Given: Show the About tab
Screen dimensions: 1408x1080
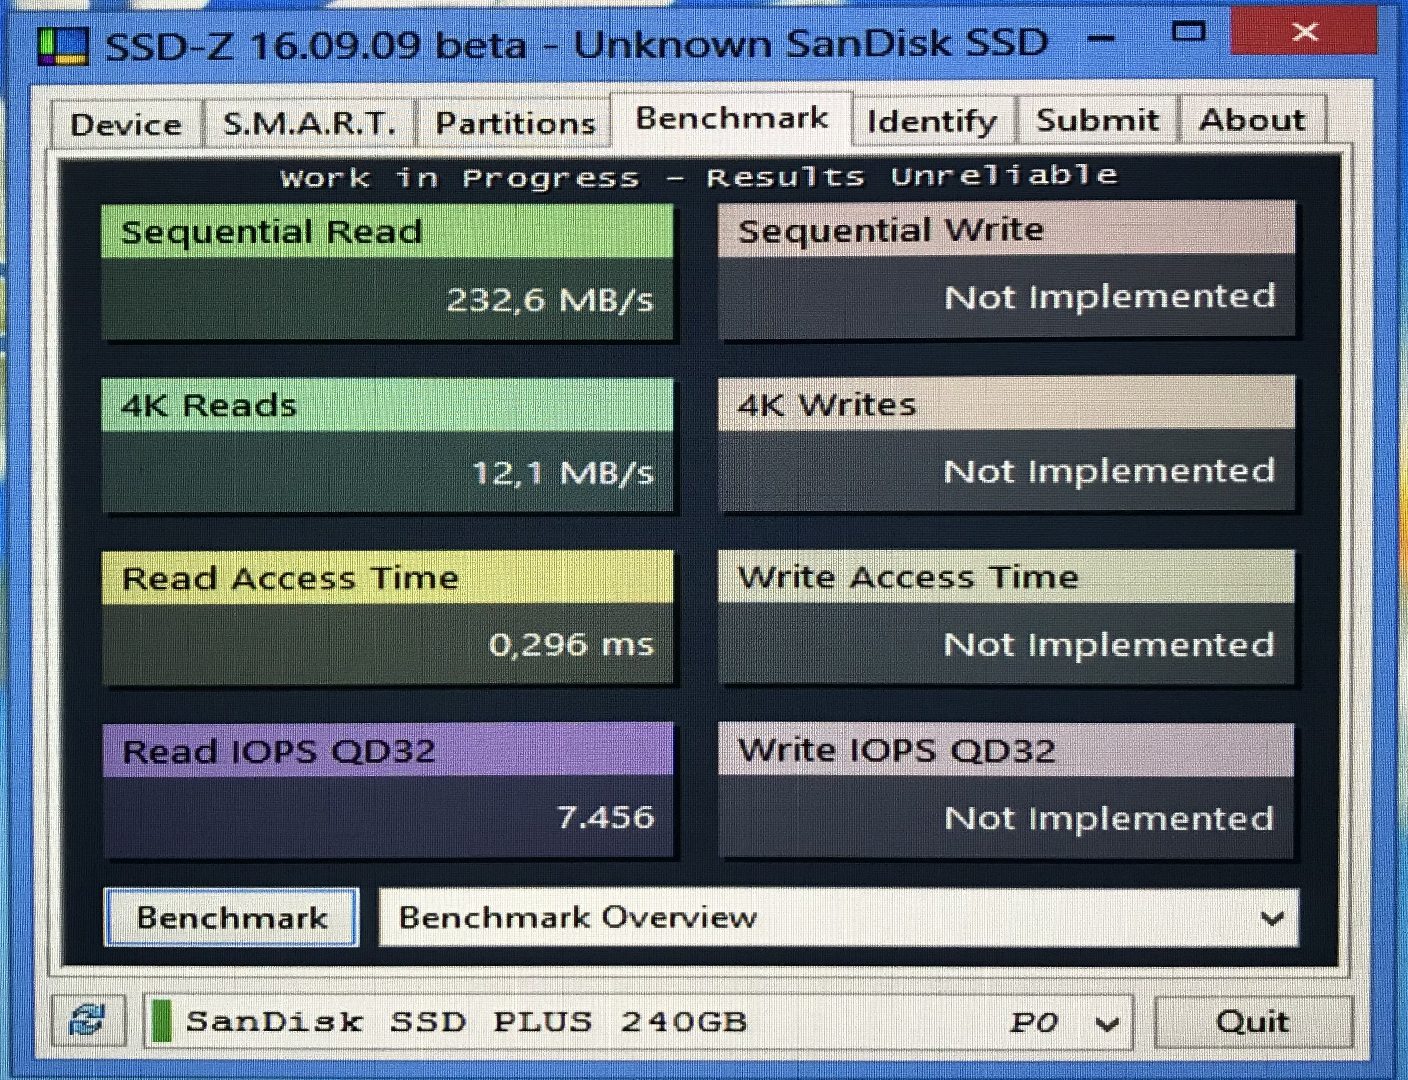Looking at the screenshot, I should [1252, 120].
